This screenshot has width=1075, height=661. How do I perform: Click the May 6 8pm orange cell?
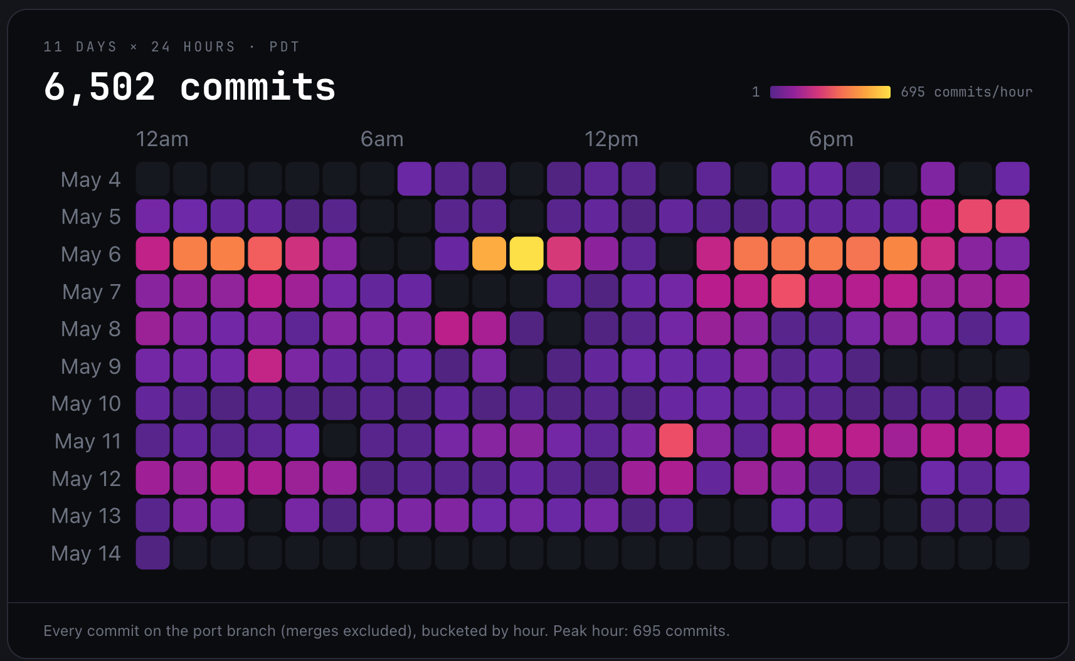[901, 254]
